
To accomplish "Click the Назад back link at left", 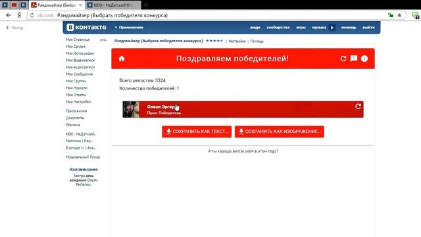I will click(x=14, y=28).
